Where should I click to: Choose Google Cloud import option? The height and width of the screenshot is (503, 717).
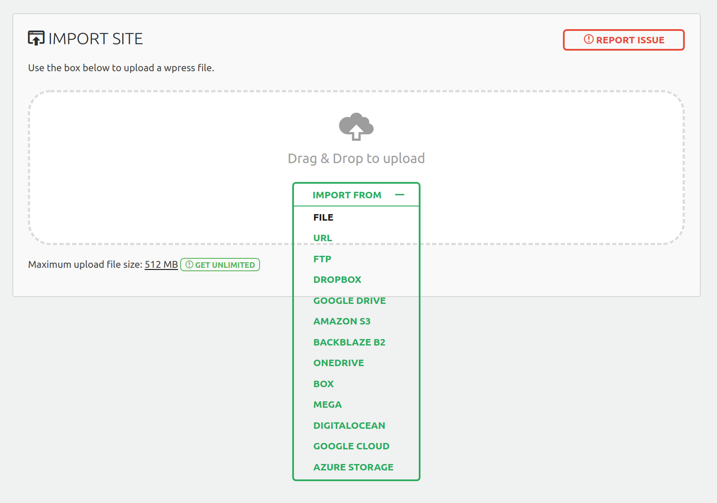point(351,447)
